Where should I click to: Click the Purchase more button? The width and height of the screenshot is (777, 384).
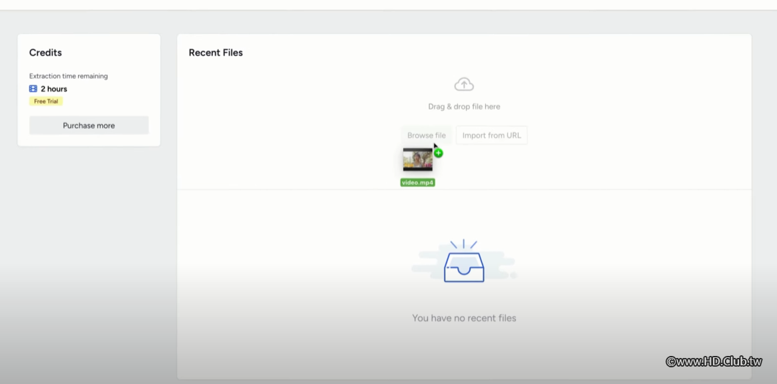[x=89, y=126]
